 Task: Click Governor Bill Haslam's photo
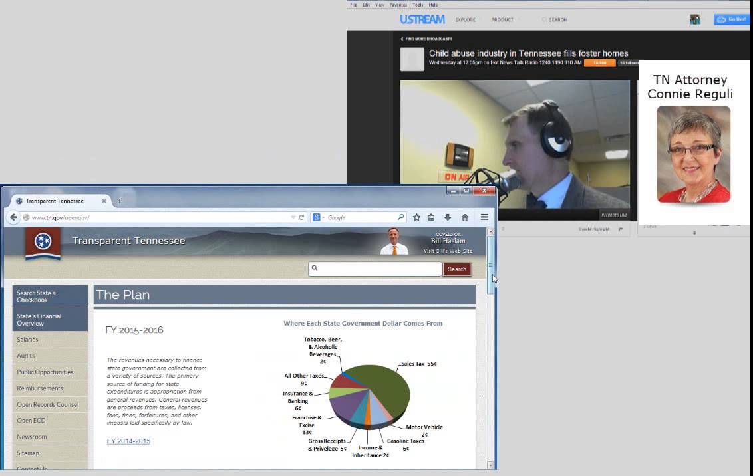pos(394,241)
